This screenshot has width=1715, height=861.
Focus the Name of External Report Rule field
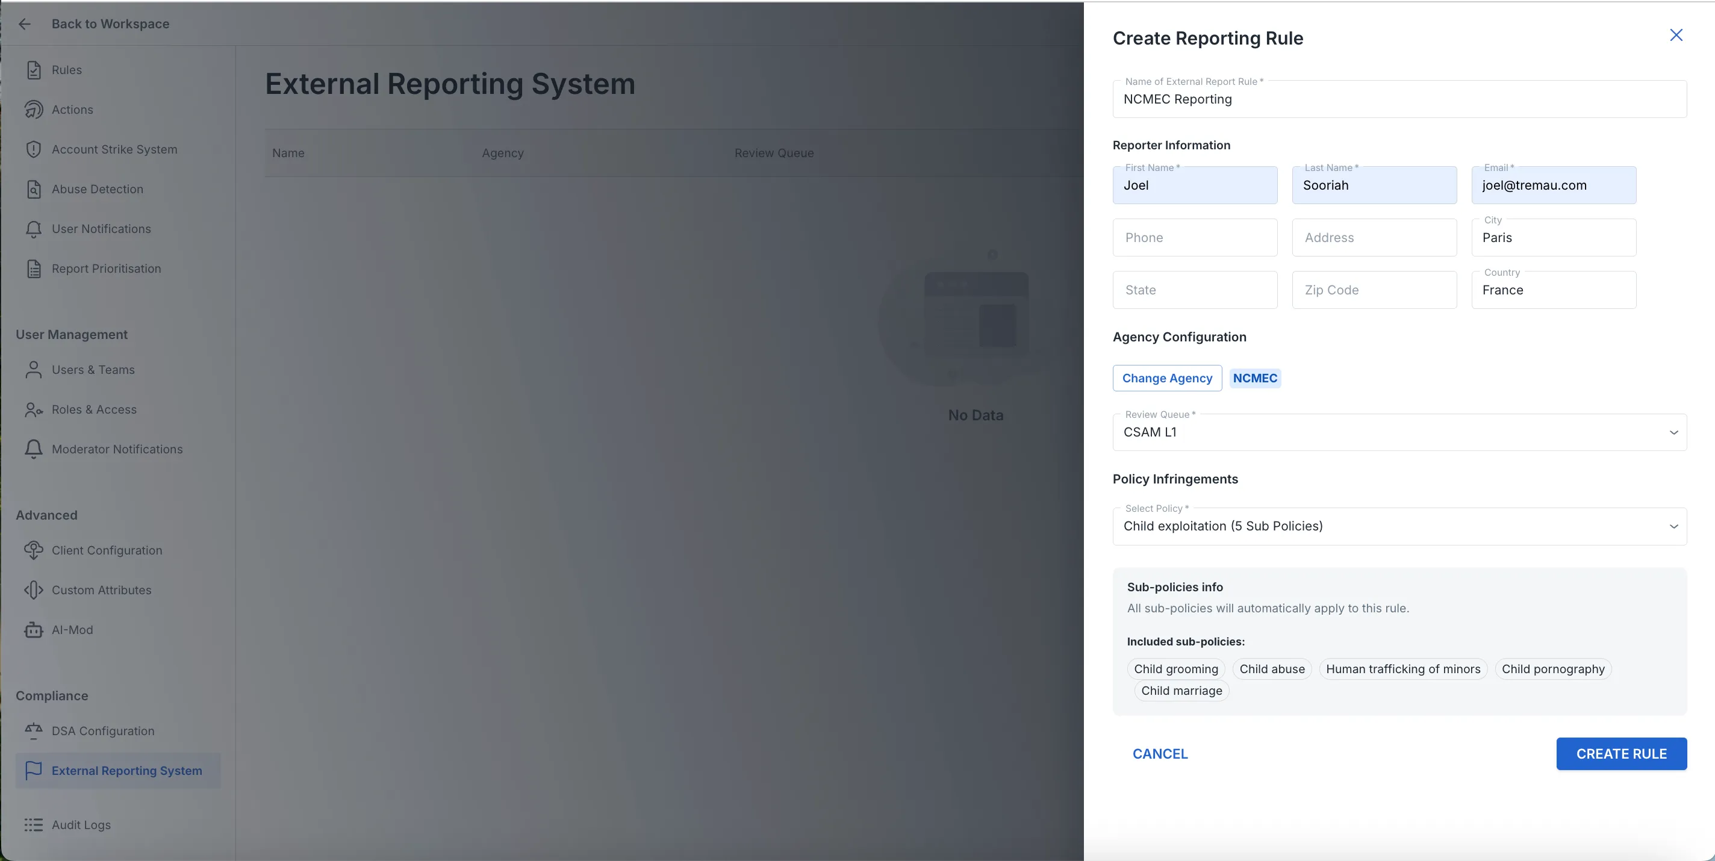coord(1399,99)
